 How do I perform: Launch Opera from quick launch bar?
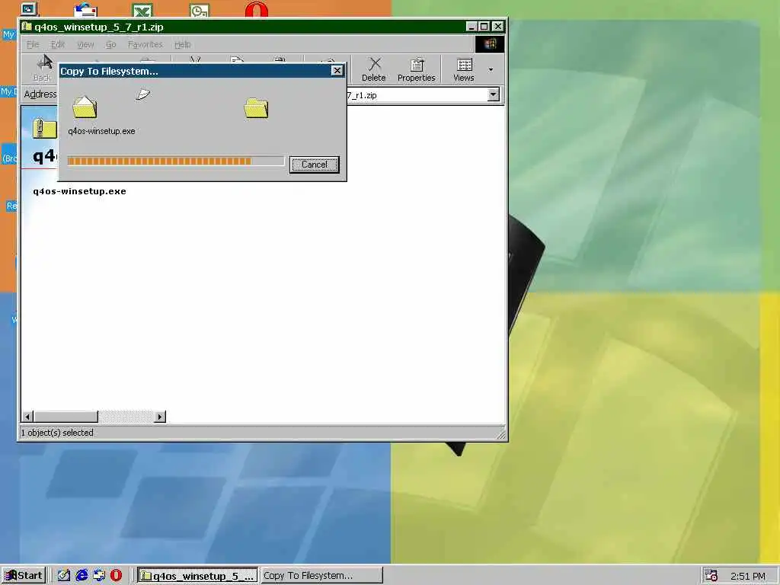coord(116,576)
